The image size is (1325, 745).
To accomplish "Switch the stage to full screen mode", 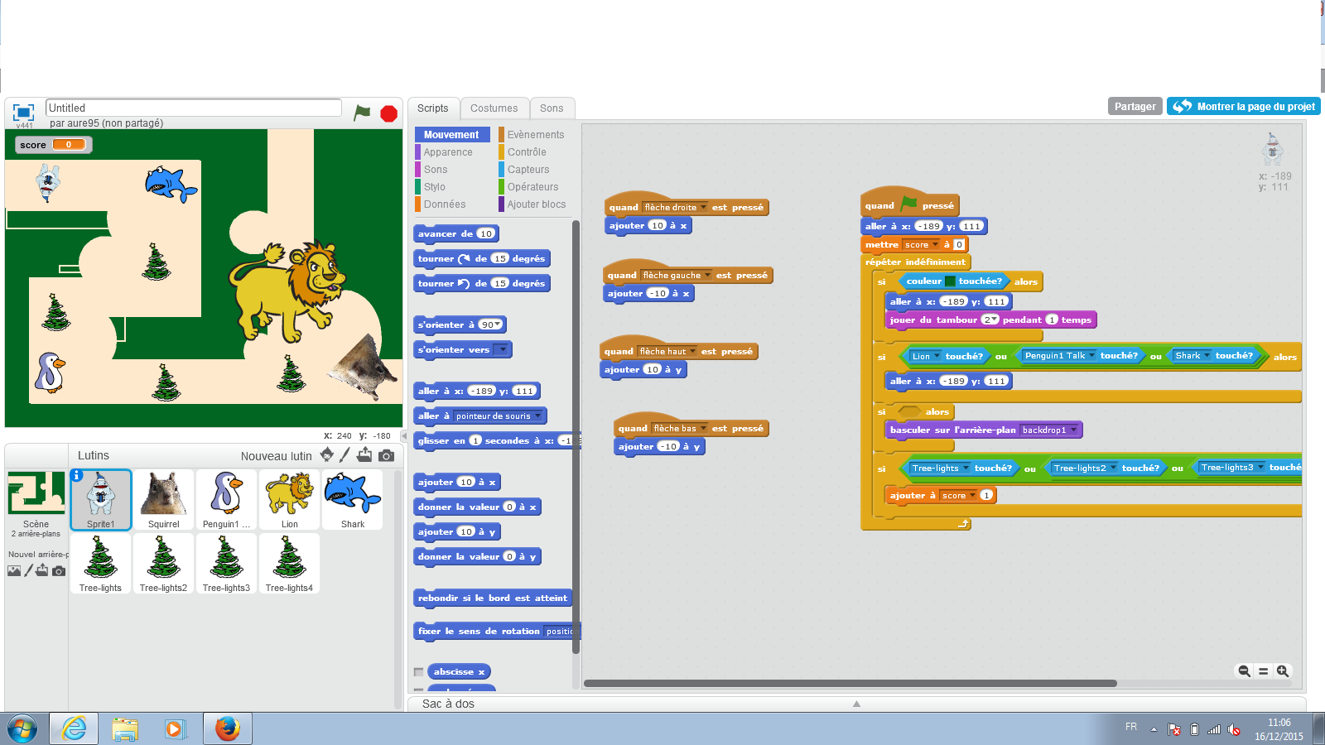I will click(x=24, y=113).
